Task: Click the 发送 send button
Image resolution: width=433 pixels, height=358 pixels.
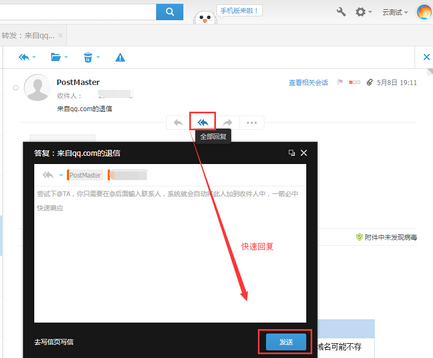Action: click(x=286, y=342)
